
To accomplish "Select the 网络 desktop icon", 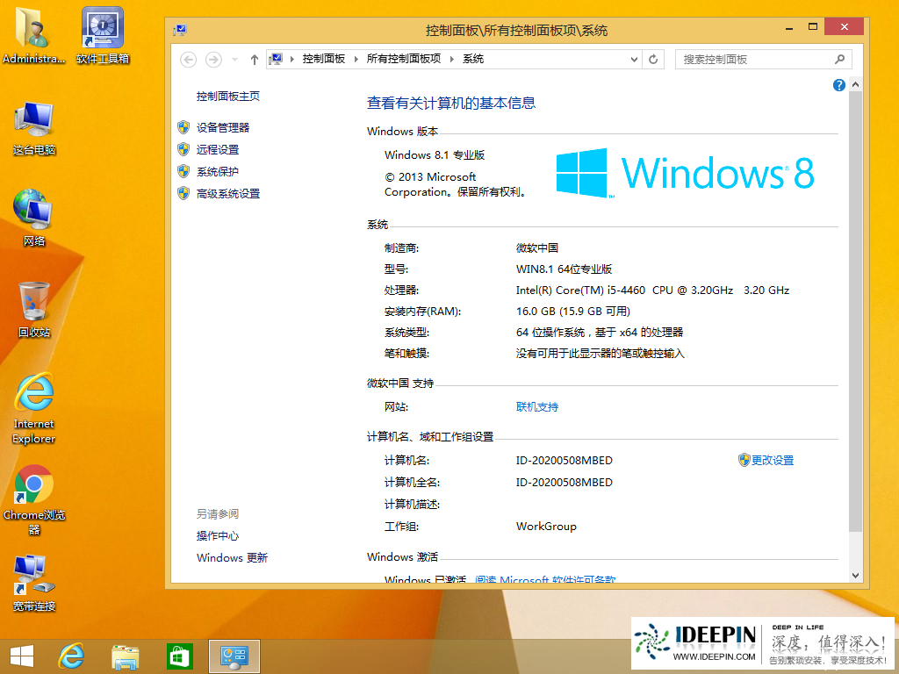I will (x=34, y=218).
